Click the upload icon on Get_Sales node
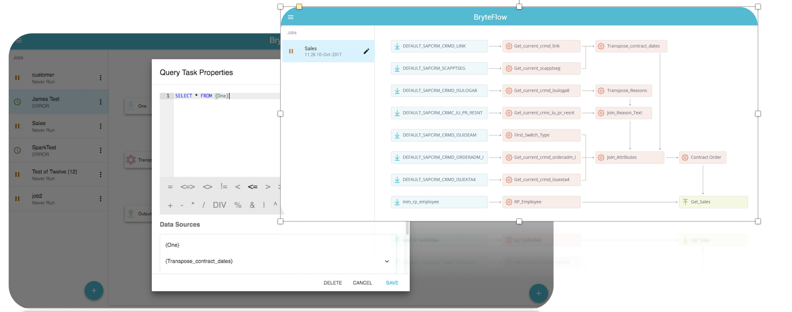 coord(685,202)
